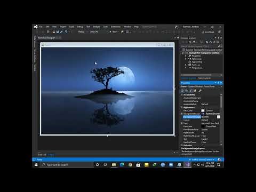This screenshot has height=192, width=256.
Task: Click Solution Explorer collapse all icon
Action: pos(214,42)
